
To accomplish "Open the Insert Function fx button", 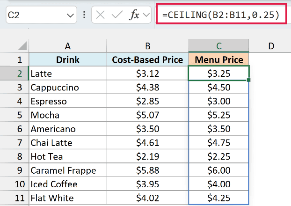I will [134, 15].
